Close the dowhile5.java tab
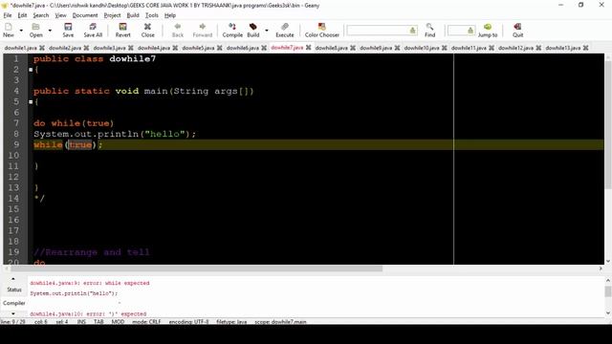This screenshot has width=612, height=344. pos(219,48)
